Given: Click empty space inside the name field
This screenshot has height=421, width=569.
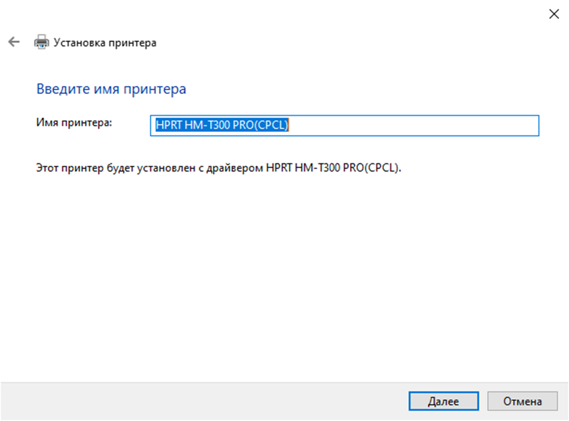Looking at the screenshot, I should pyautogui.click(x=415, y=125).
